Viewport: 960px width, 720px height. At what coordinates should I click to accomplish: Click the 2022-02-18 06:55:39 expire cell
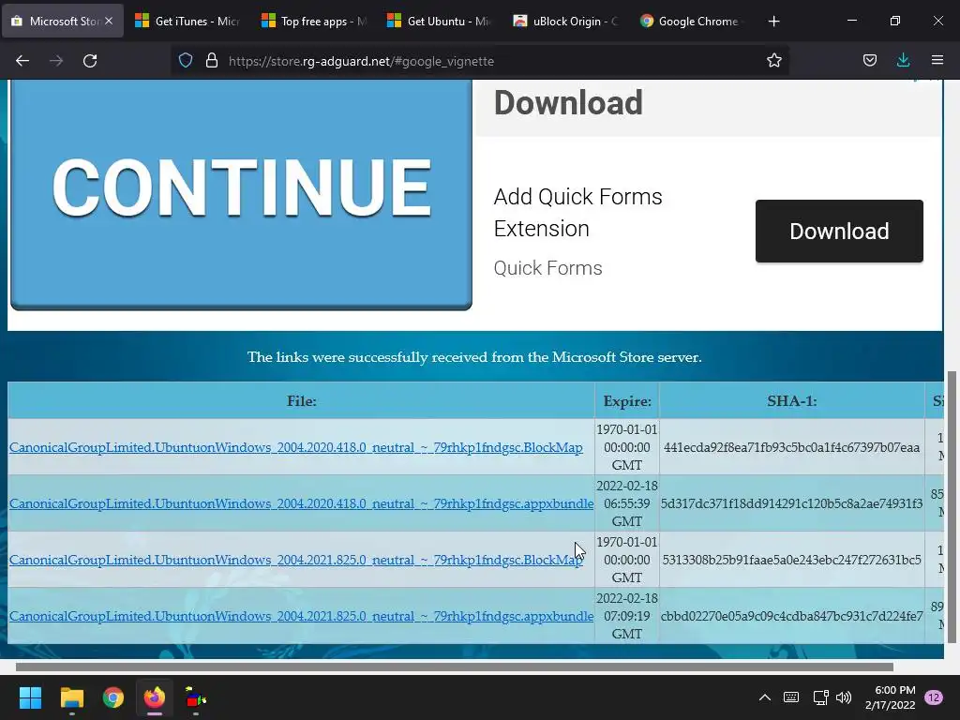click(627, 503)
